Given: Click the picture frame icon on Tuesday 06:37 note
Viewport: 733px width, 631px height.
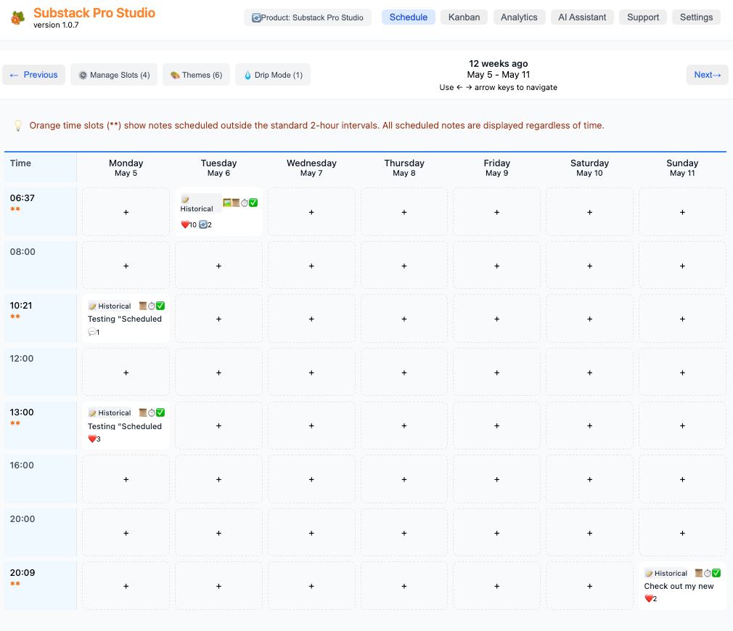Looking at the screenshot, I should click(227, 203).
